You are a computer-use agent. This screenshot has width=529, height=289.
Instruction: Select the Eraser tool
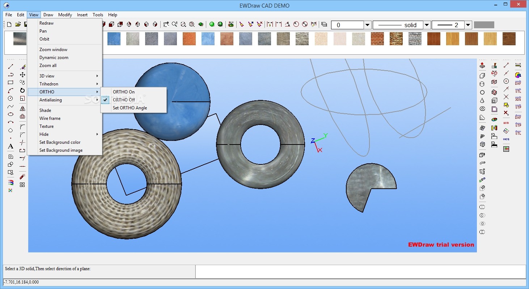pyautogui.click(x=22, y=67)
